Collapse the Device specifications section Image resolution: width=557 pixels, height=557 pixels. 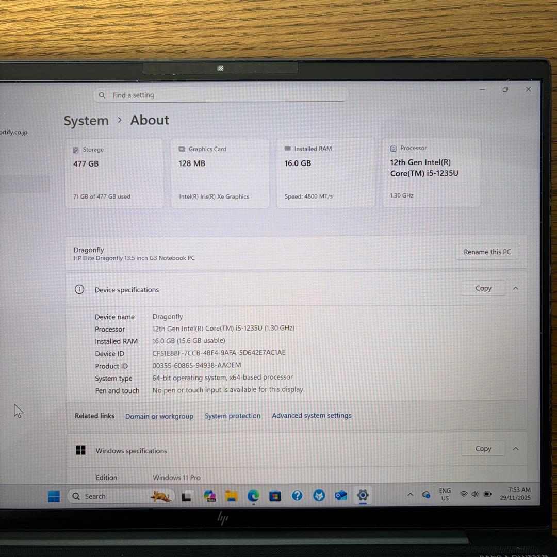tap(515, 288)
